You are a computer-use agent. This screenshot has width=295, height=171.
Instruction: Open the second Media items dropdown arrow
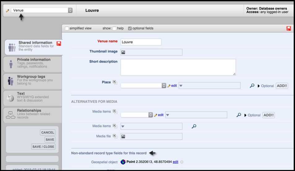click(123, 126)
